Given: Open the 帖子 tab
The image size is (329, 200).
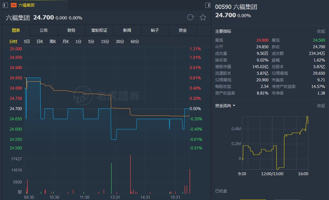Looking at the screenshot, I should pos(155,30).
